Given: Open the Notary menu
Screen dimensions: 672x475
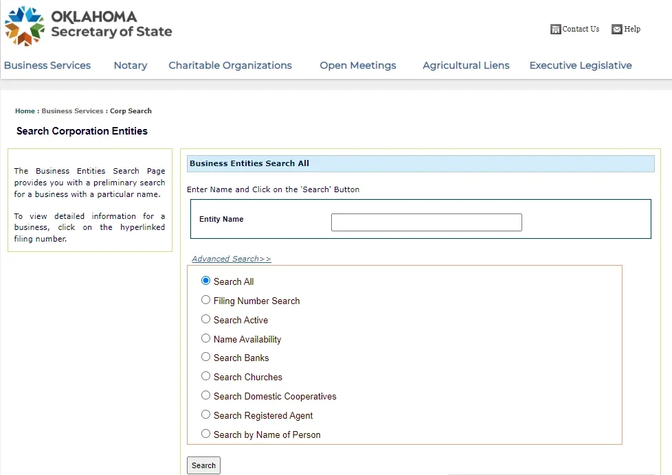Looking at the screenshot, I should [x=131, y=65].
